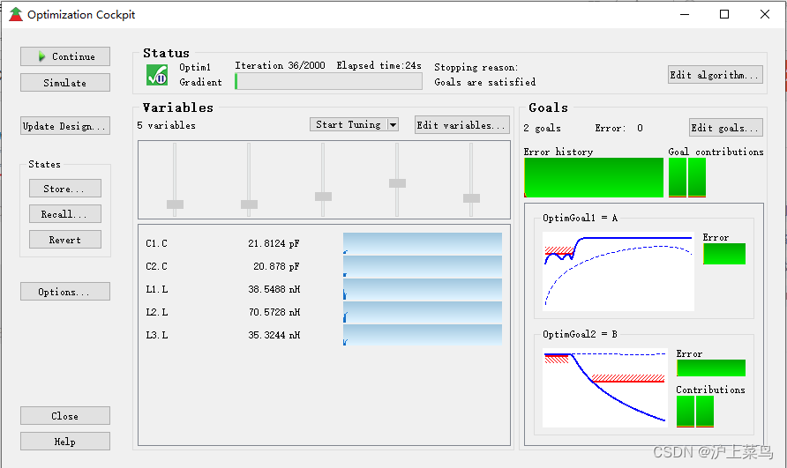This screenshot has height=468, width=787.
Task: Click the OptimGoal2 plot thumbnail
Action: pos(605,388)
